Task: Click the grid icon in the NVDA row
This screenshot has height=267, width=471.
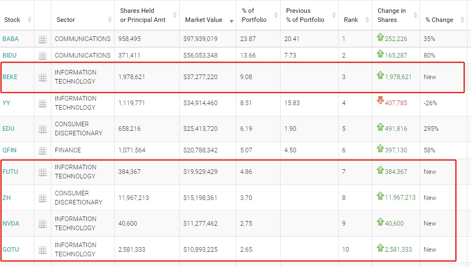Action: 43,224
